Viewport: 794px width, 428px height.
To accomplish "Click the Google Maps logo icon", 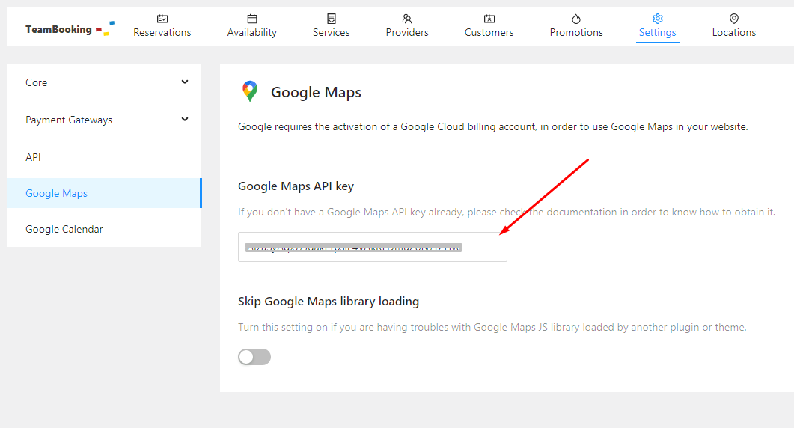I will (250, 91).
